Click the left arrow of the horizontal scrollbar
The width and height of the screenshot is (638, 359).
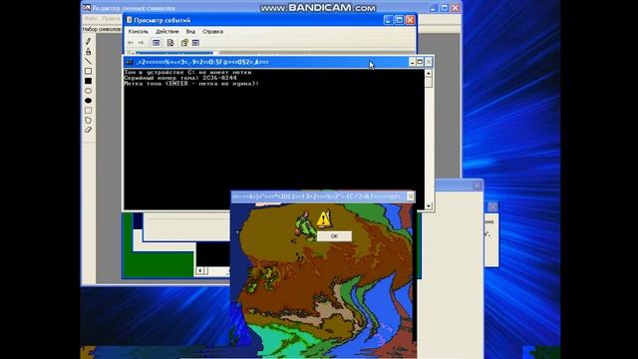pyautogui.click(x=199, y=270)
